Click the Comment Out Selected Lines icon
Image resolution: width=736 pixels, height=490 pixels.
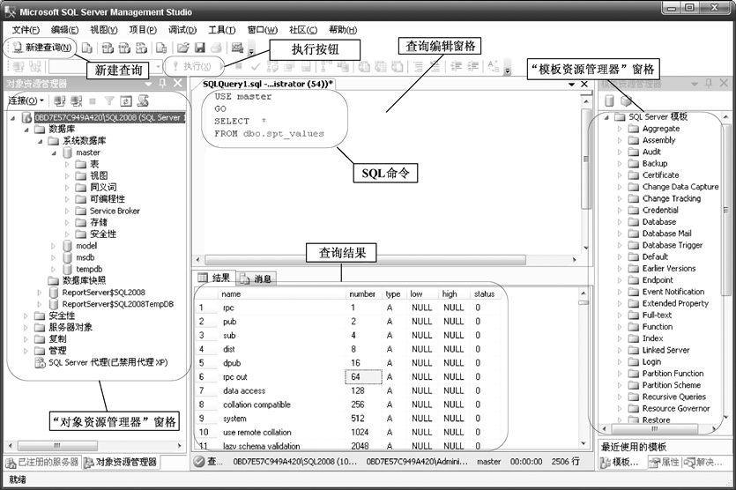click(x=418, y=67)
